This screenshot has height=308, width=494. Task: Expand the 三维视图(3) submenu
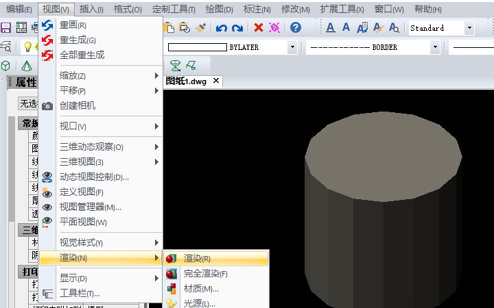click(101, 162)
